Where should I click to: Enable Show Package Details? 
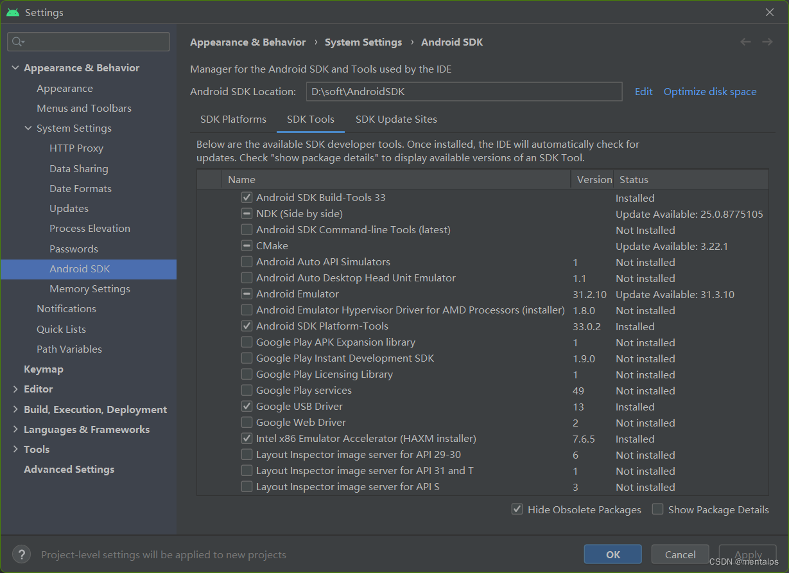pyautogui.click(x=657, y=509)
